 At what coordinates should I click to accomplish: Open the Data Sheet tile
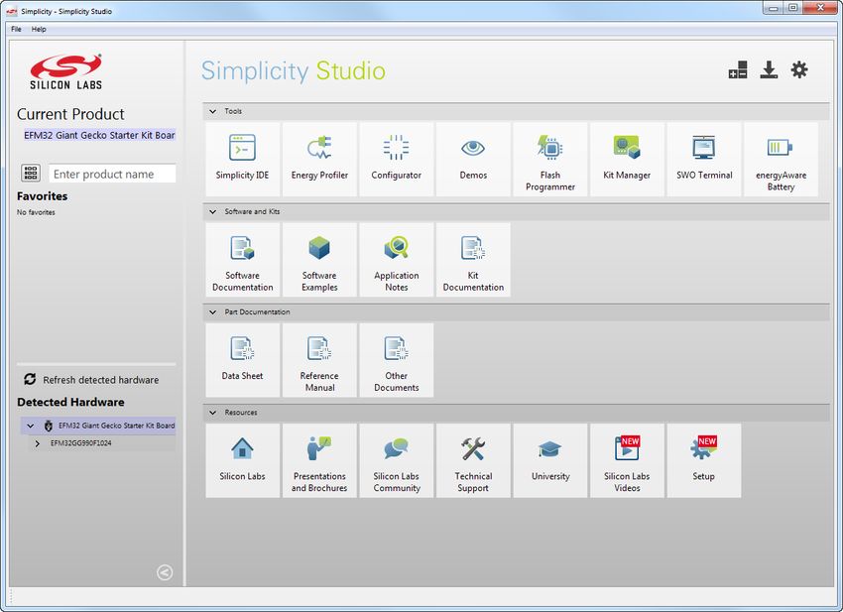242,360
